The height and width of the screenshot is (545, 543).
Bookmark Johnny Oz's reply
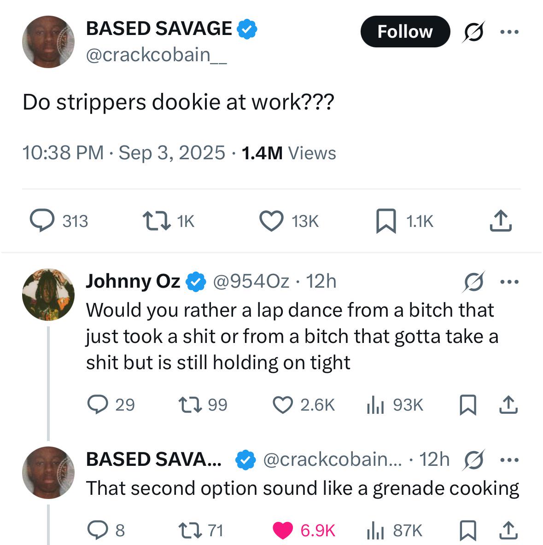467,405
